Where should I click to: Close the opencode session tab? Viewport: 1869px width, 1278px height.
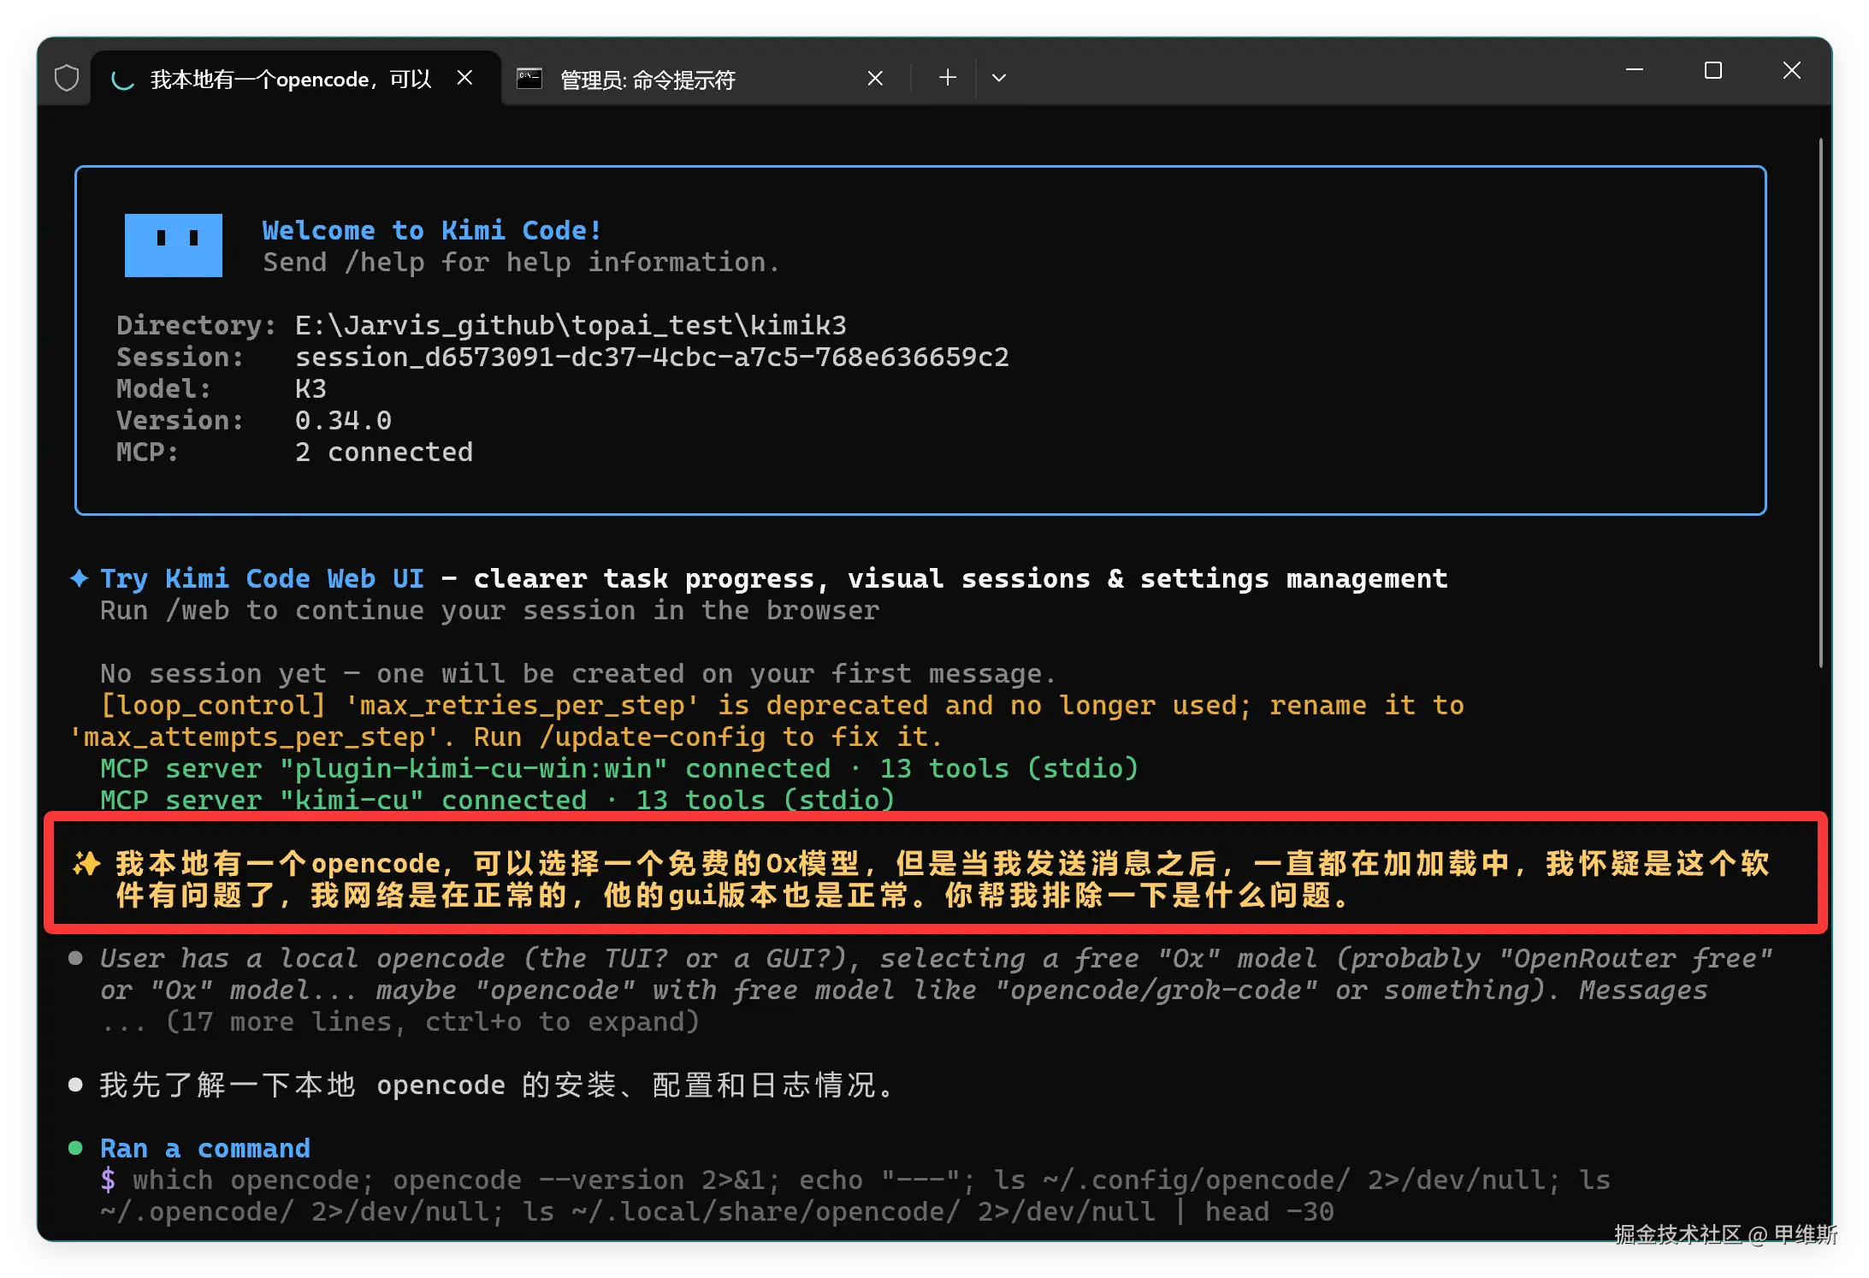pyautogui.click(x=464, y=78)
